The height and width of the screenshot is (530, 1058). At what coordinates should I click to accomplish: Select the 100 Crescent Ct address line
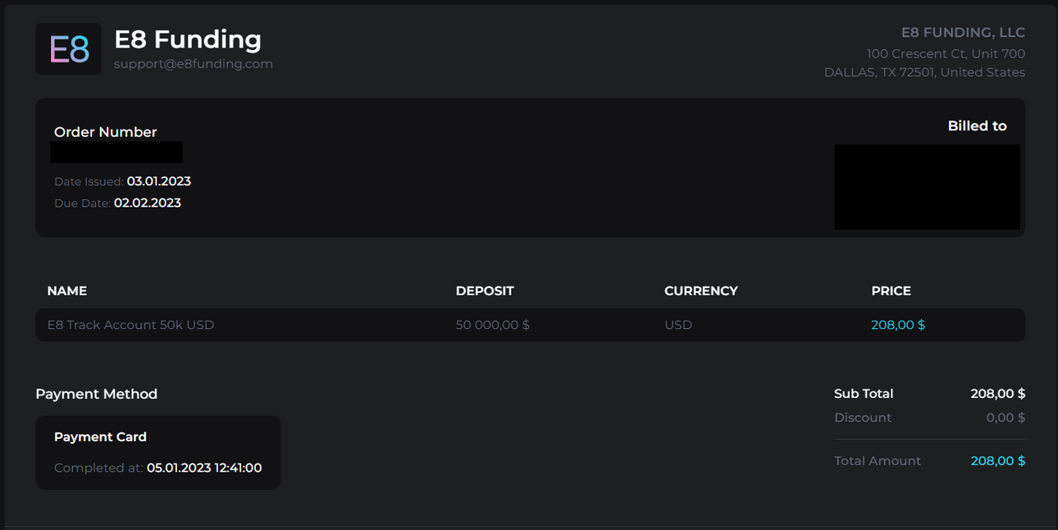click(946, 53)
